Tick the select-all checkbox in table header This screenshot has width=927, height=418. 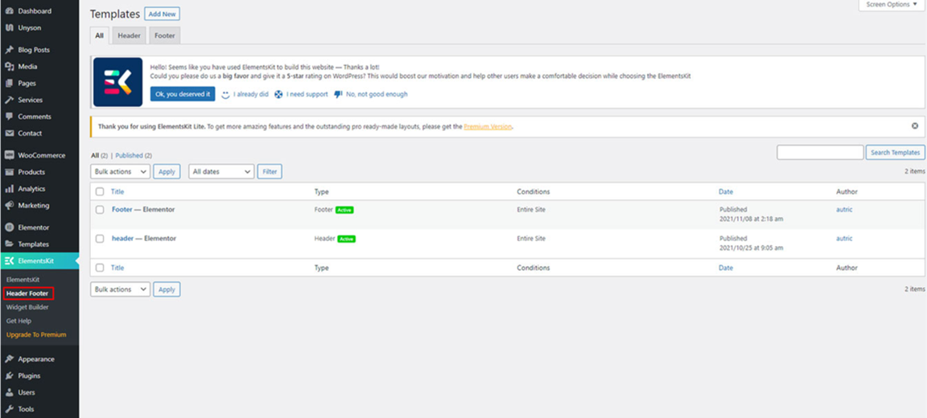pyautogui.click(x=99, y=192)
